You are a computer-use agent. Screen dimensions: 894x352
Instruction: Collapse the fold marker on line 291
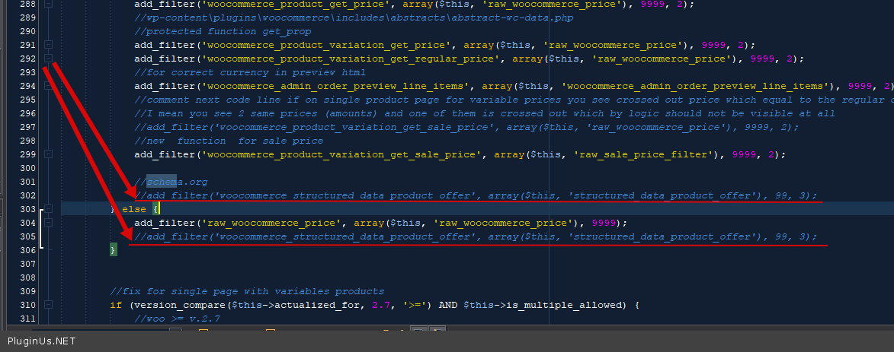click(x=49, y=46)
